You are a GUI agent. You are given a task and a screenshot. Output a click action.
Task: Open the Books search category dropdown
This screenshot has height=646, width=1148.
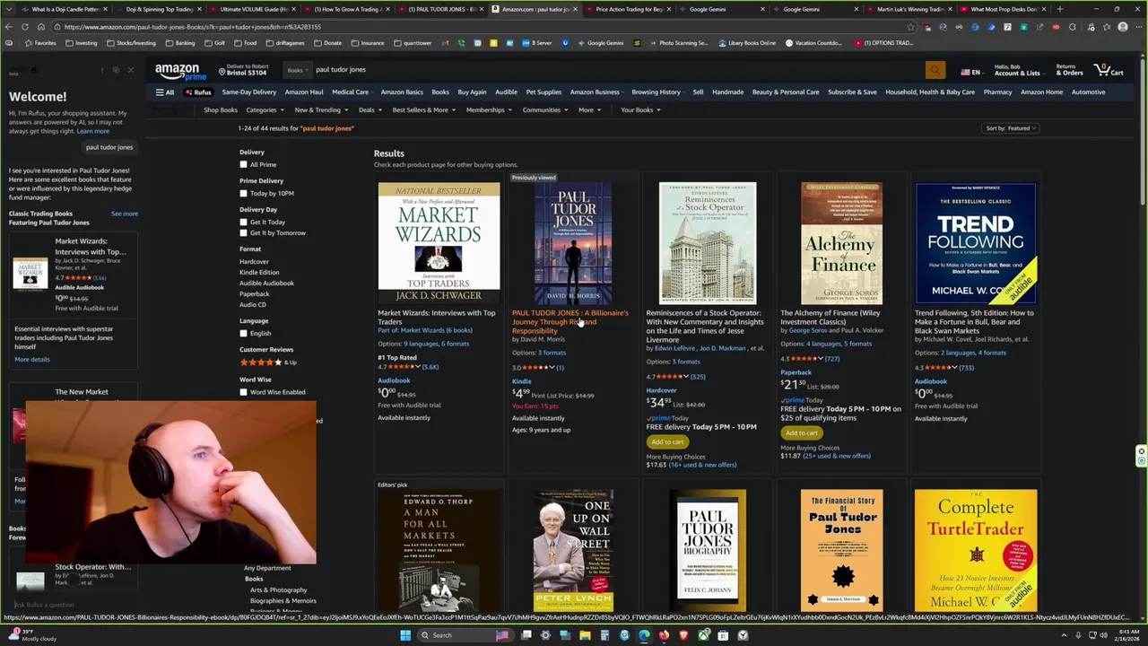pyautogui.click(x=297, y=70)
